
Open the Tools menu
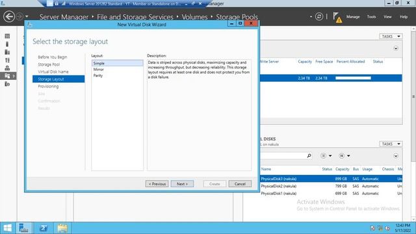[x=371, y=17]
